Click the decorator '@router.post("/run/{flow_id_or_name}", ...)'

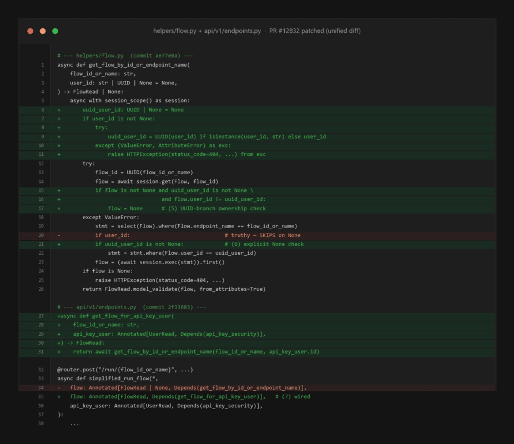pos(125,370)
